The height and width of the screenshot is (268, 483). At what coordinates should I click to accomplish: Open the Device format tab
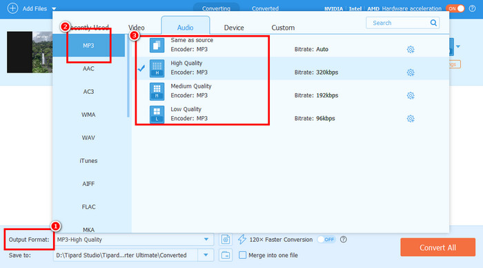tap(234, 28)
